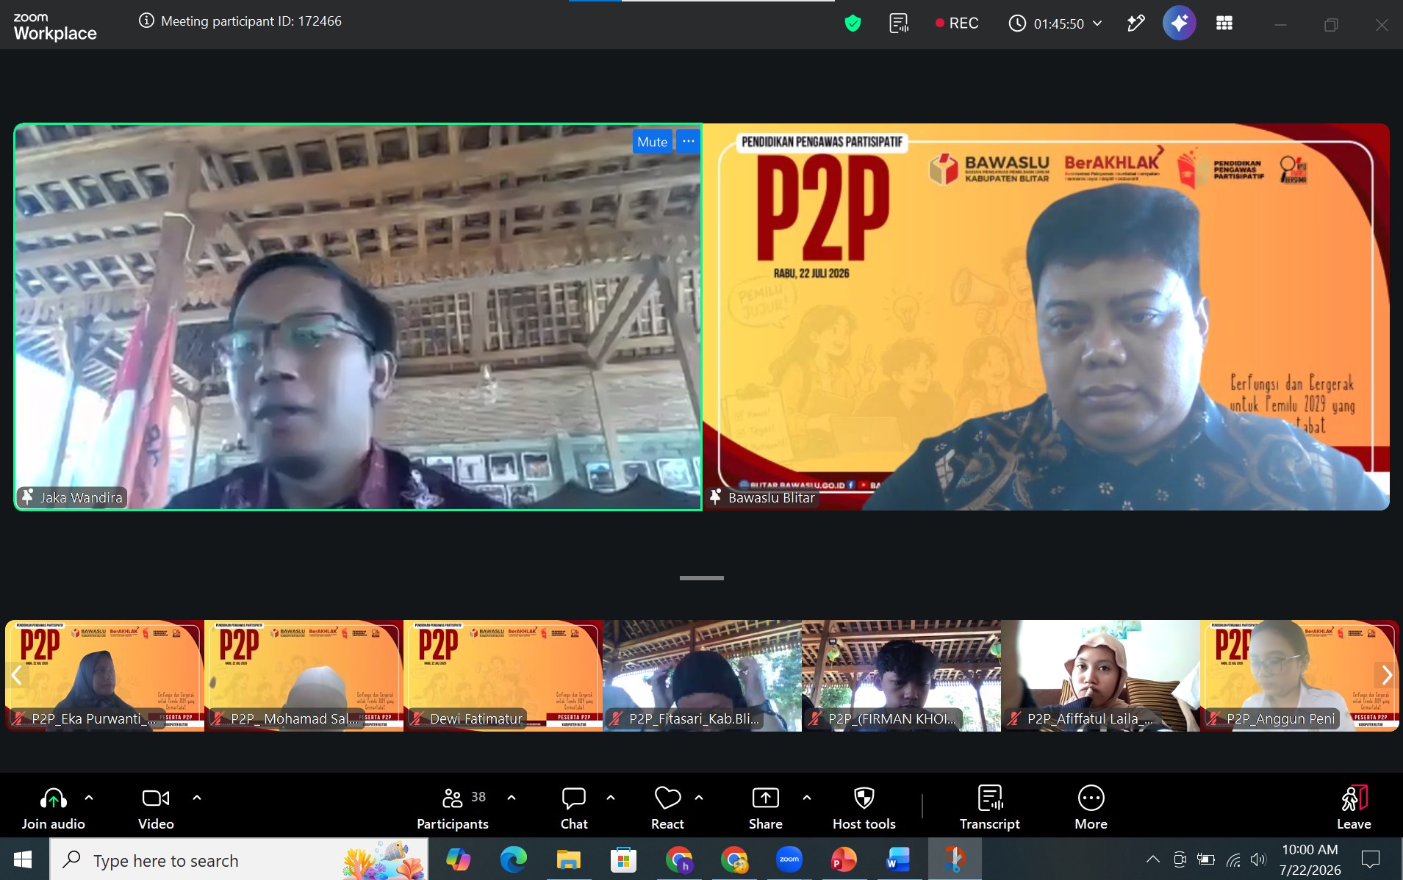
Task: Click the Share screen button
Action: click(x=765, y=808)
